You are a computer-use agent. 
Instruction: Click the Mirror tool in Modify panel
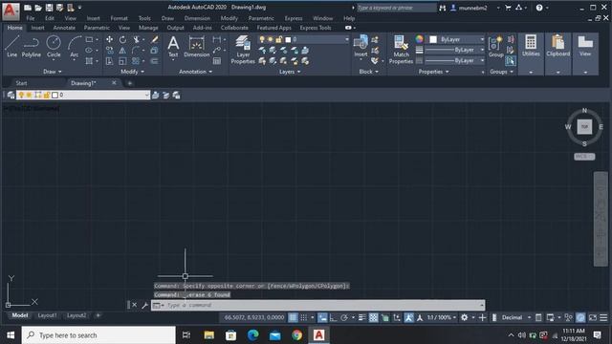pyautogui.click(x=122, y=51)
